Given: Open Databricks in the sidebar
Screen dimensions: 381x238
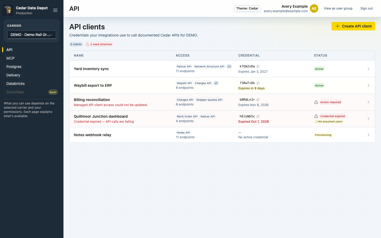Looking at the screenshot, I should coord(31,84).
